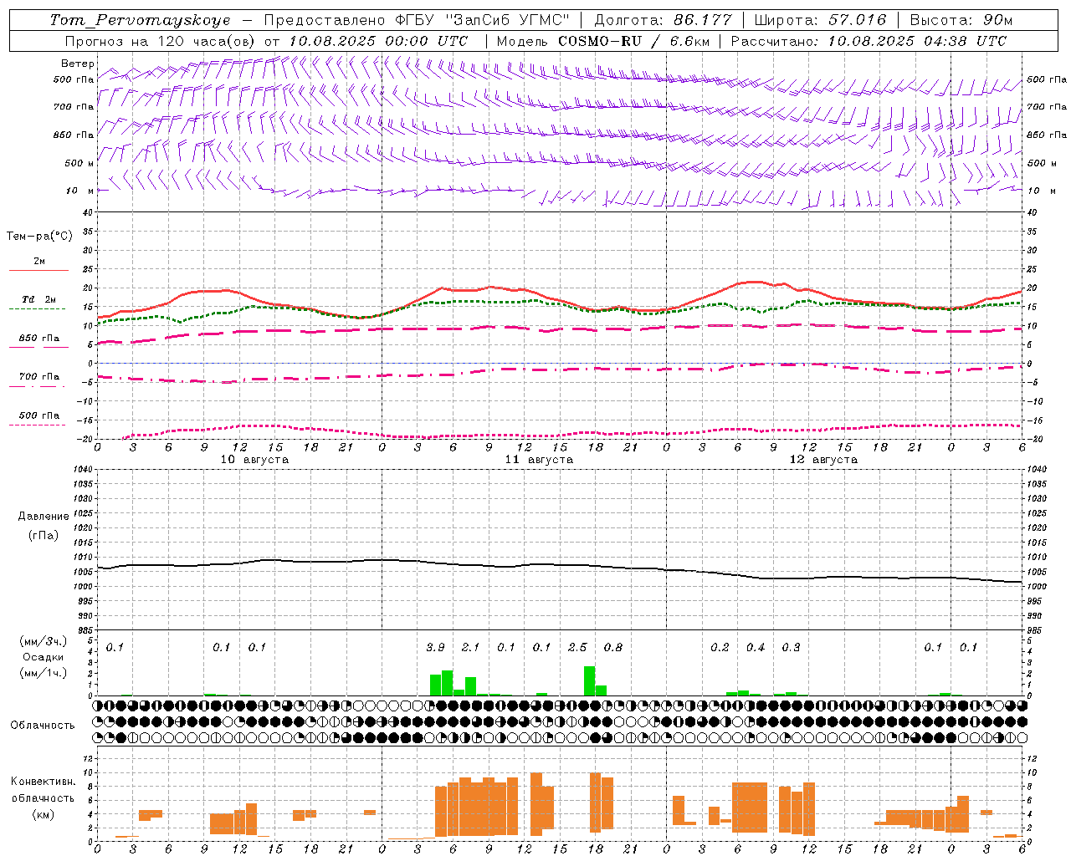The image size is (1071, 856).
Task: Click the precipitation total 0.2
Action: click(x=720, y=648)
